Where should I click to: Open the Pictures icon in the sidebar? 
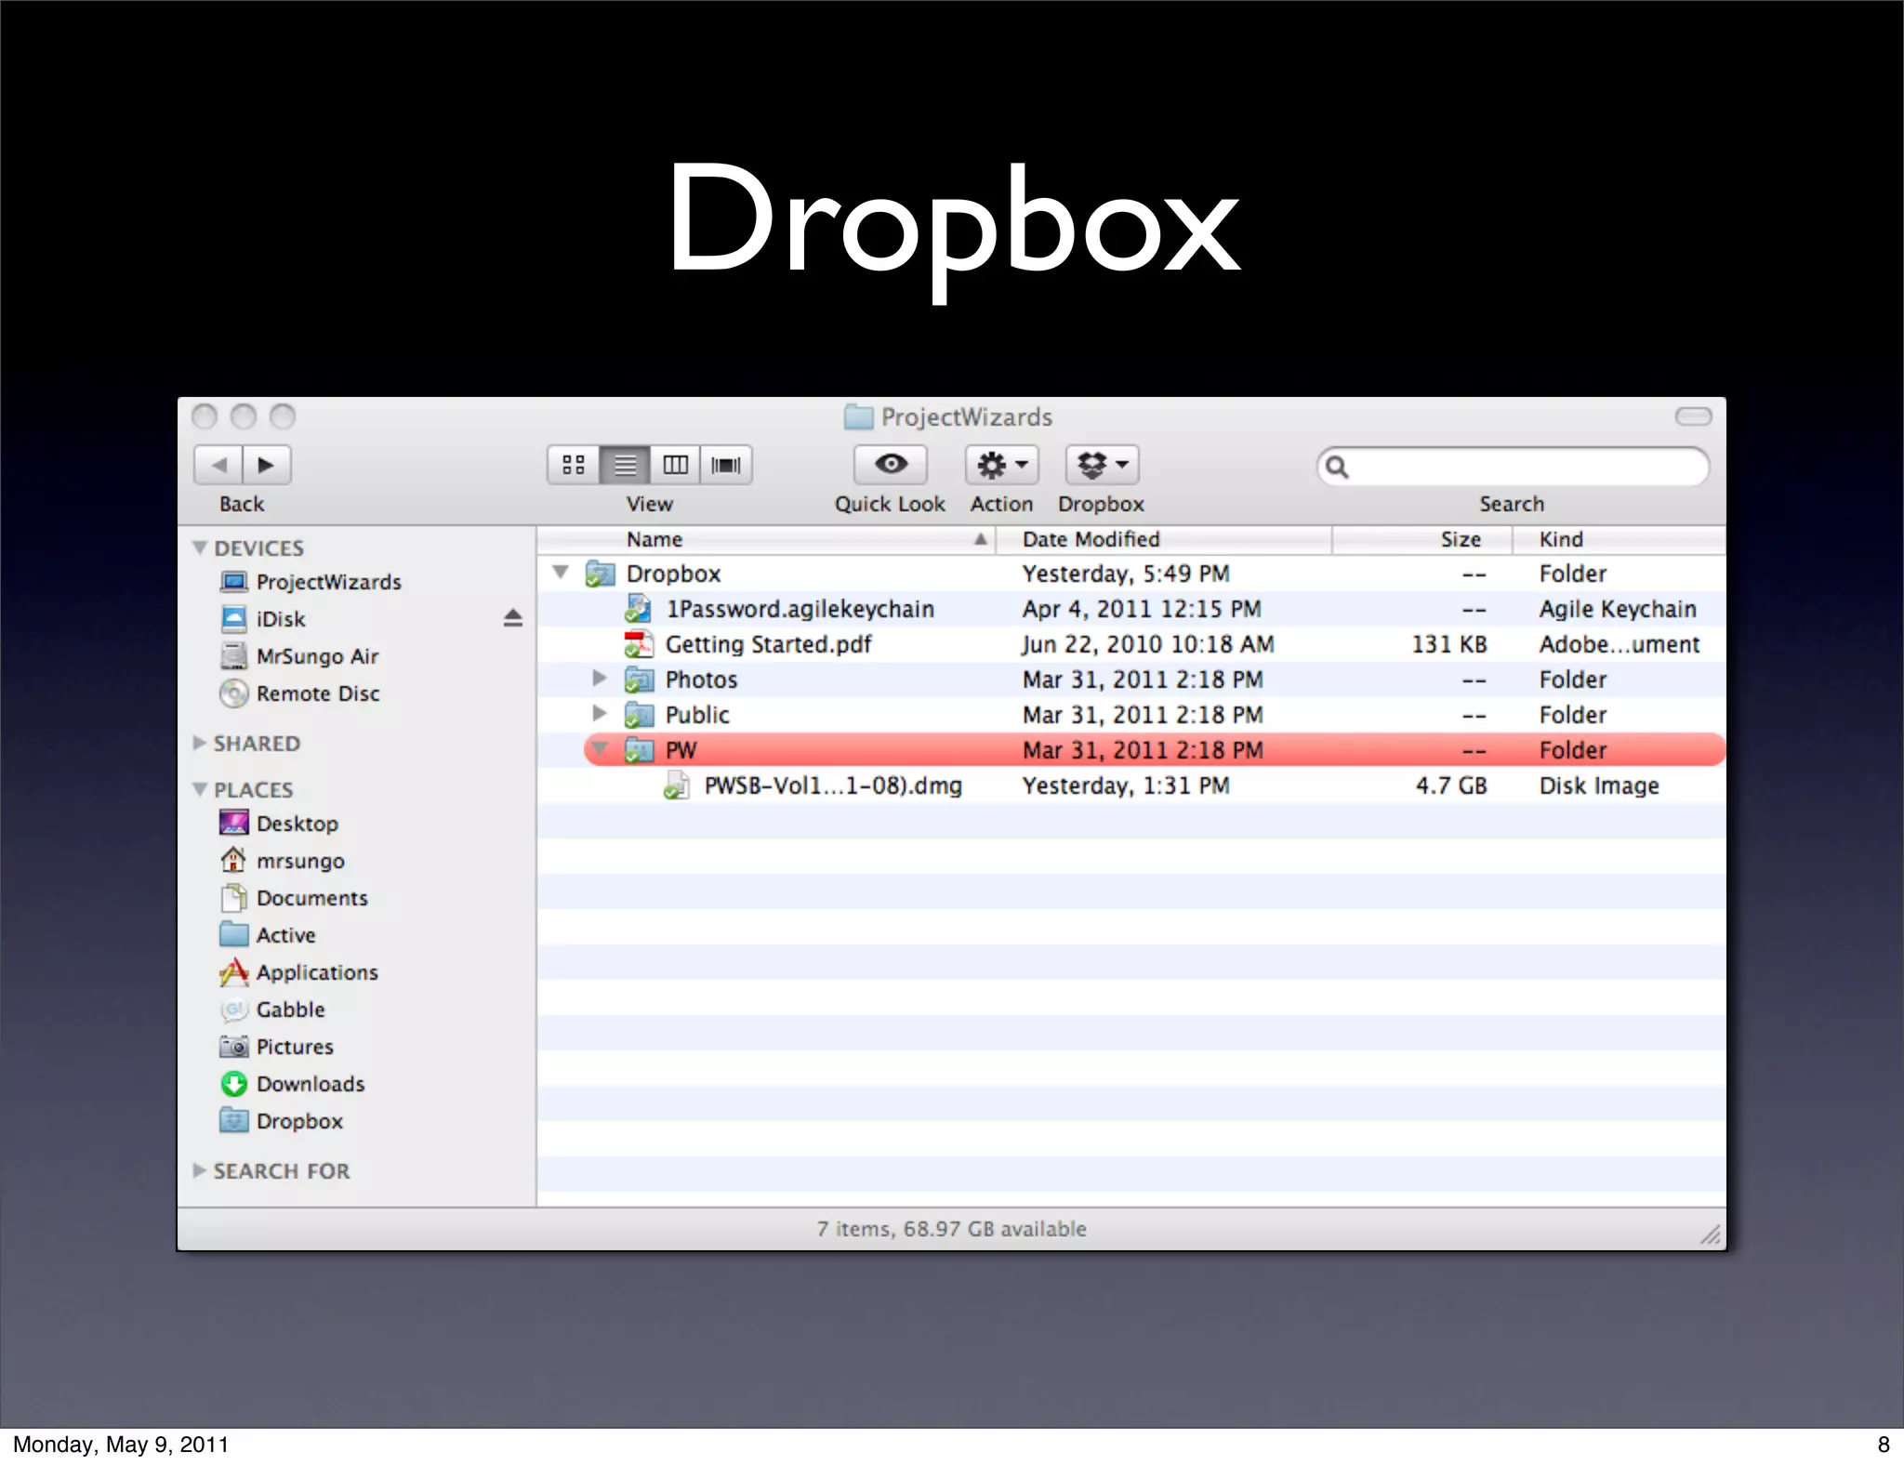point(233,1047)
